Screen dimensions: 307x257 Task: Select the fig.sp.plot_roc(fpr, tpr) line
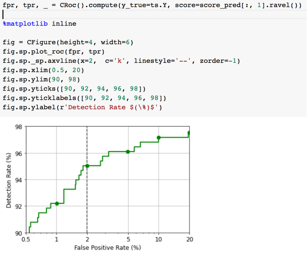click(x=54, y=52)
